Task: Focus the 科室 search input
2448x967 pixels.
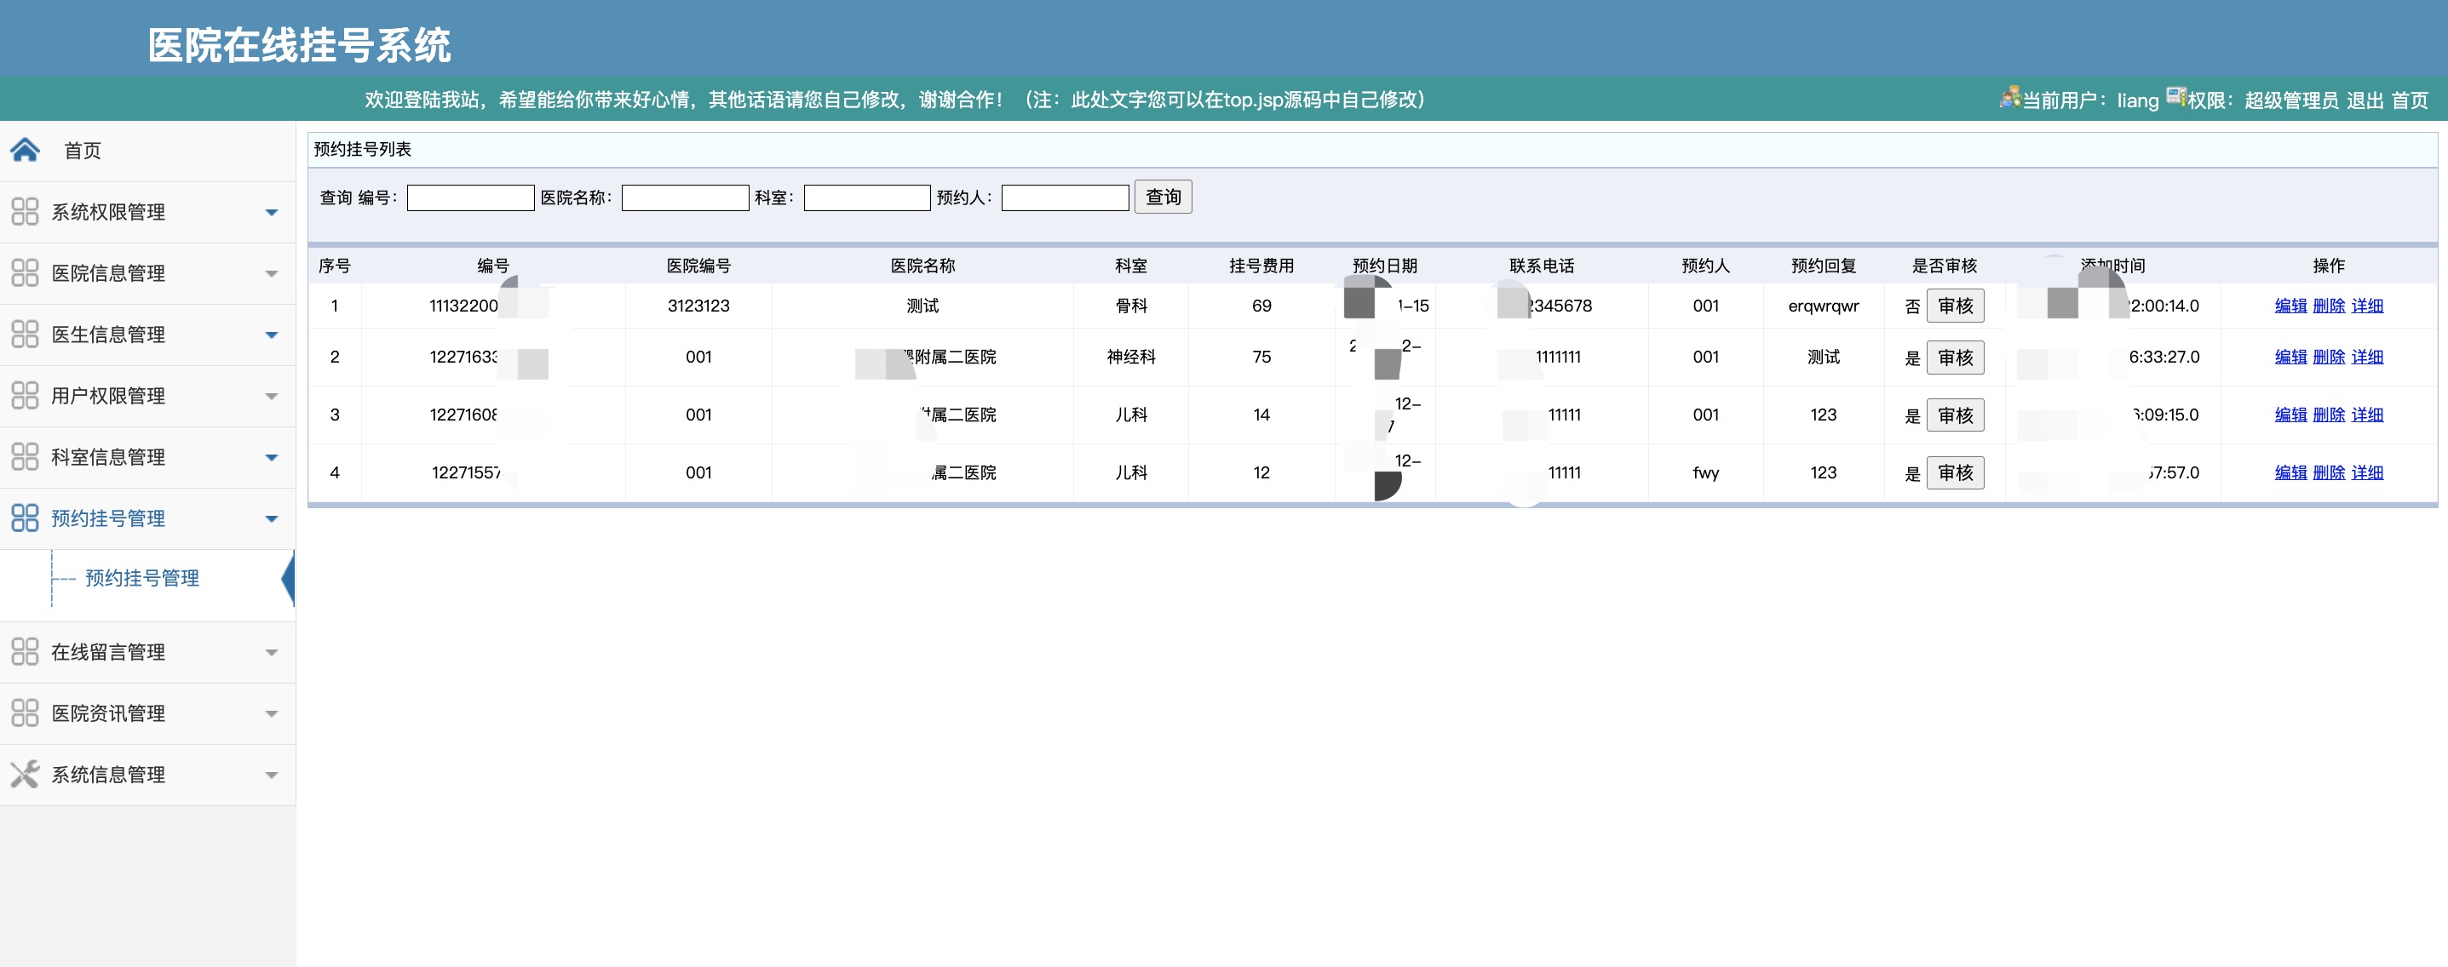Action: coord(867,197)
